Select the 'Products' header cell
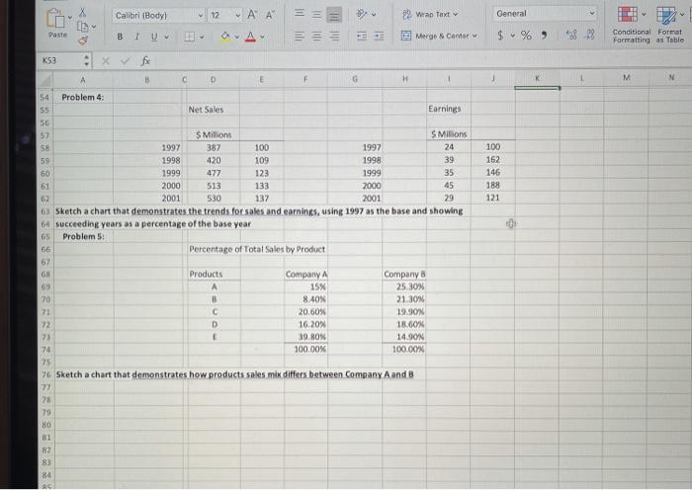692x490 pixels. pyautogui.click(x=214, y=275)
